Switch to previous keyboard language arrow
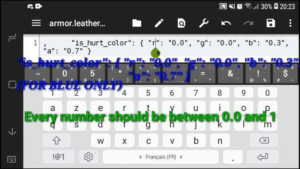Image resolution: width=300 pixels, height=169 pixels. pyautogui.click(x=140, y=157)
